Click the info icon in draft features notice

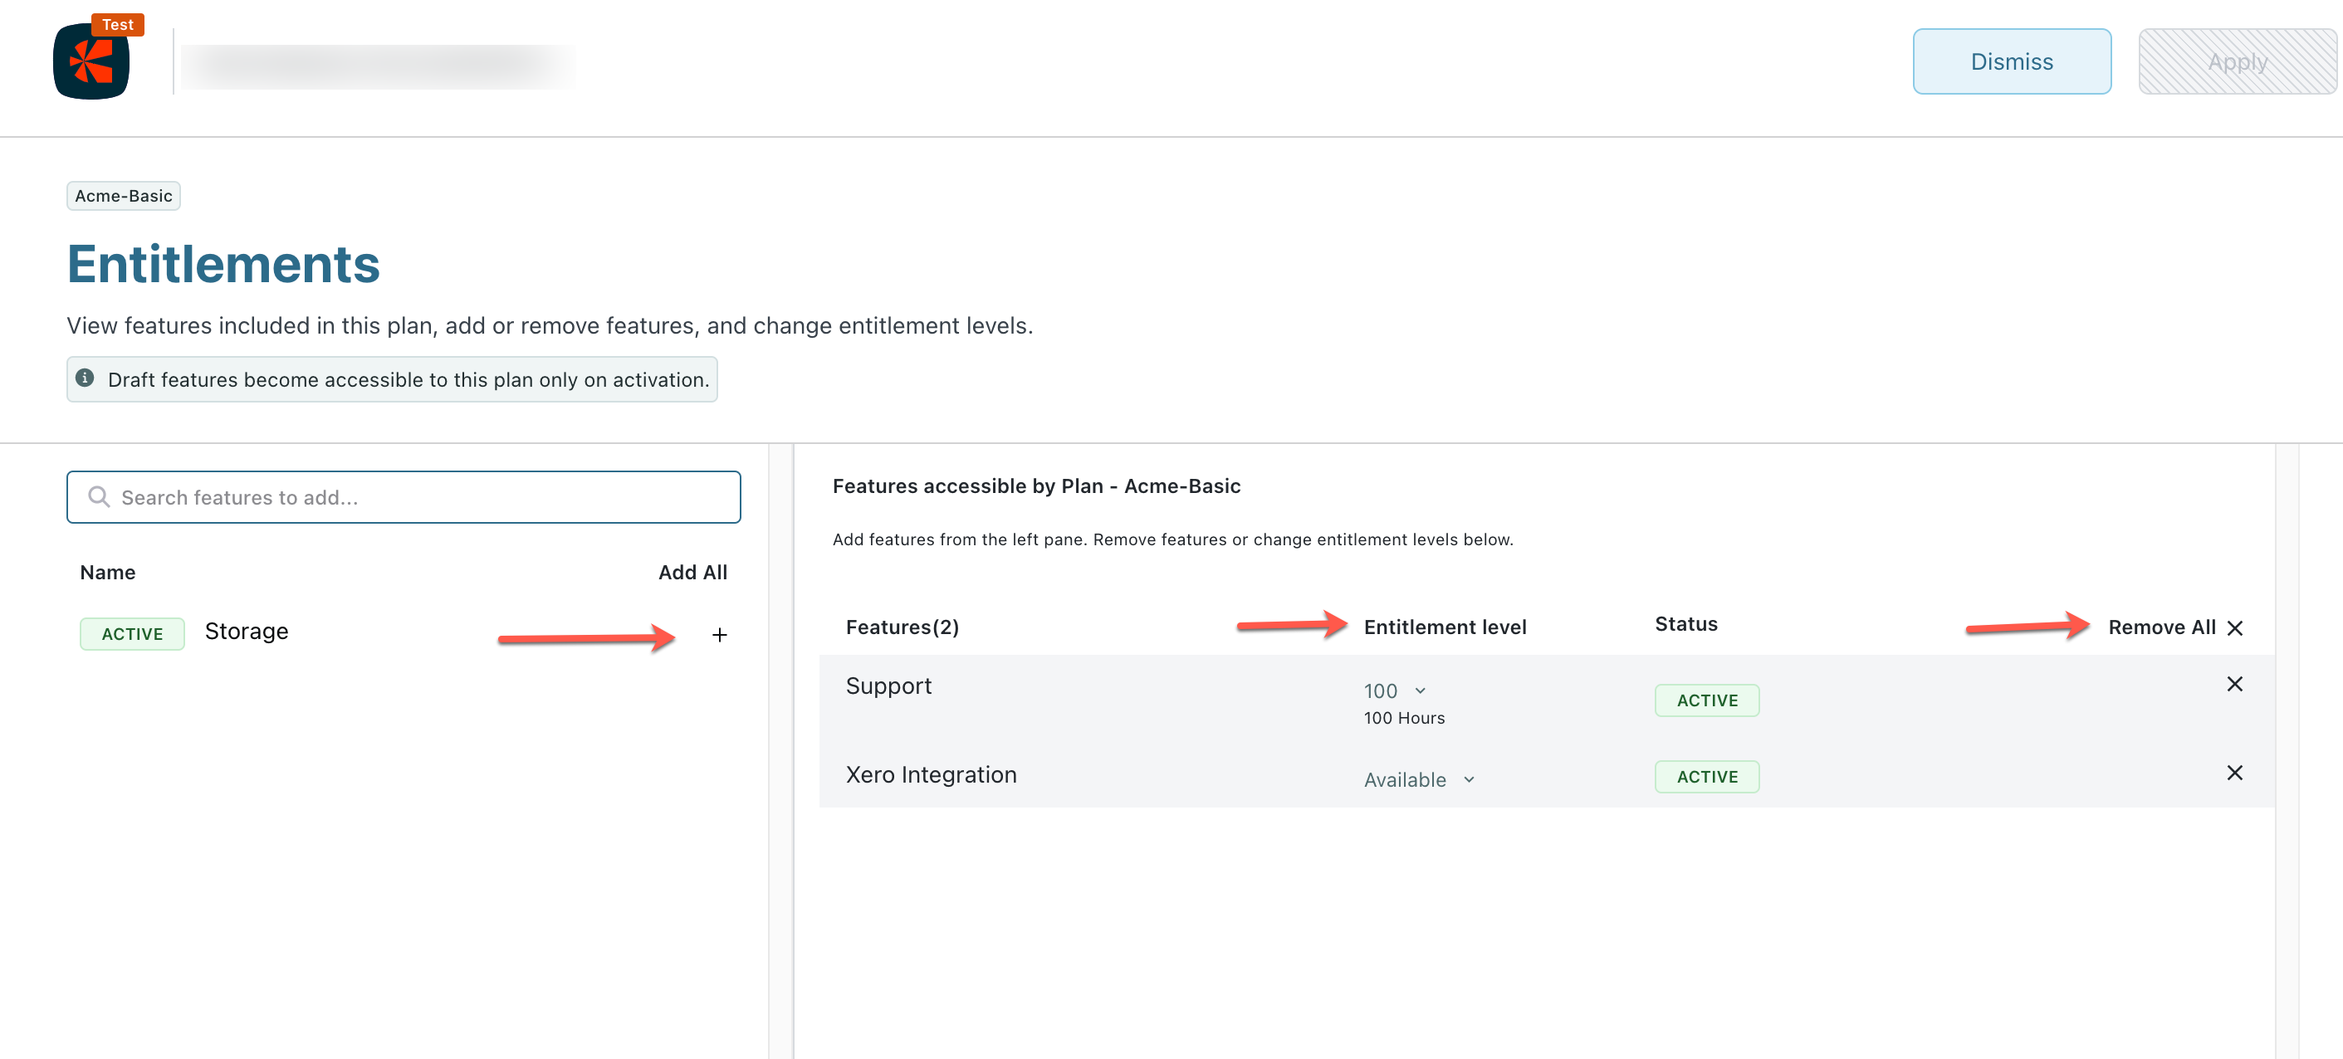pyautogui.click(x=85, y=378)
